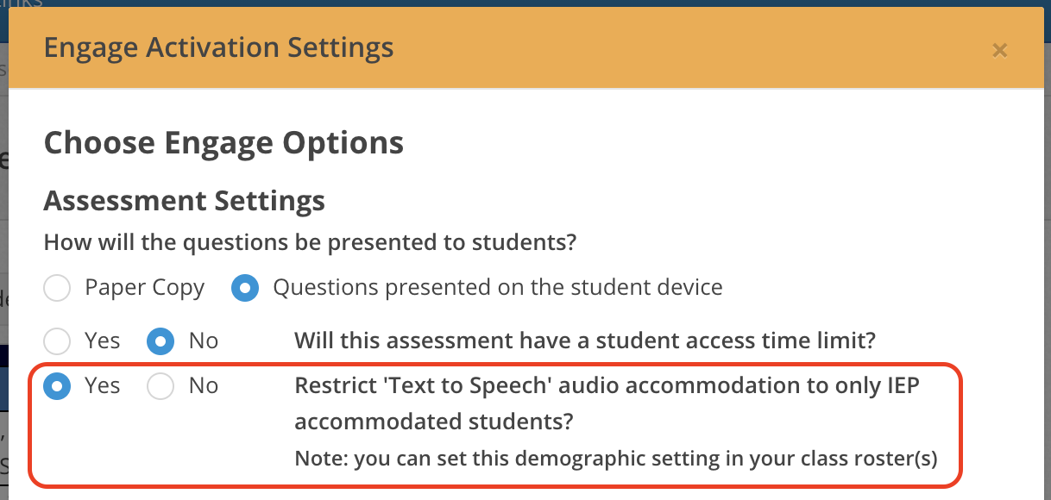
Task: Click the 'No' label text in Text to Speech row
Action: pyautogui.click(x=204, y=386)
